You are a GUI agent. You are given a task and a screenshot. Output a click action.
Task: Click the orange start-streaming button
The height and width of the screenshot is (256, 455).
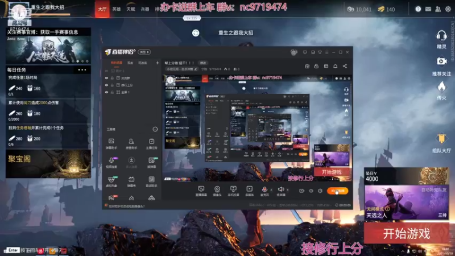coord(337,191)
